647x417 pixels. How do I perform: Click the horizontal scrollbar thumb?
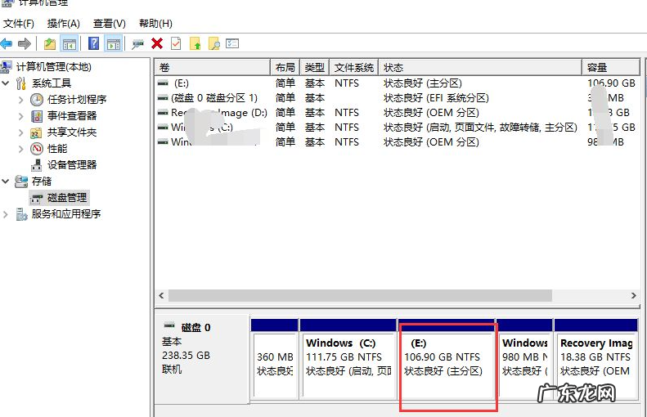(x=360, y=296)
